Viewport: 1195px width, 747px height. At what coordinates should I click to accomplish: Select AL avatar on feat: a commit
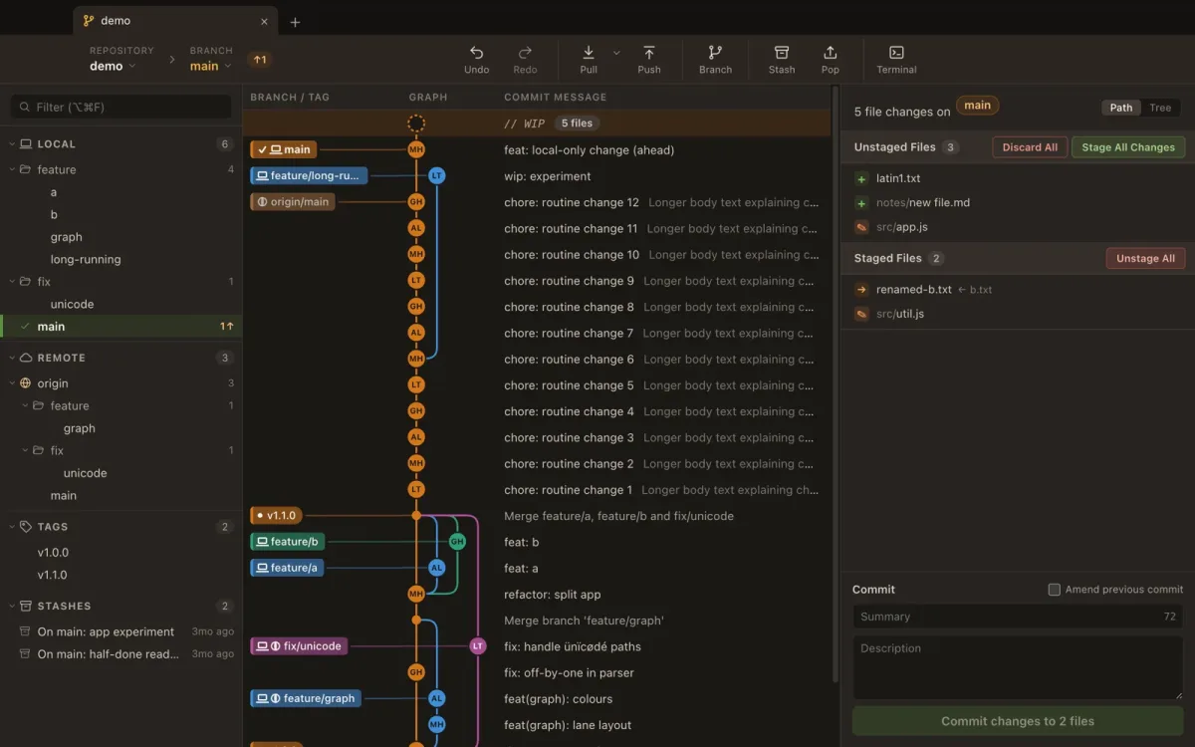coord(436,568)
